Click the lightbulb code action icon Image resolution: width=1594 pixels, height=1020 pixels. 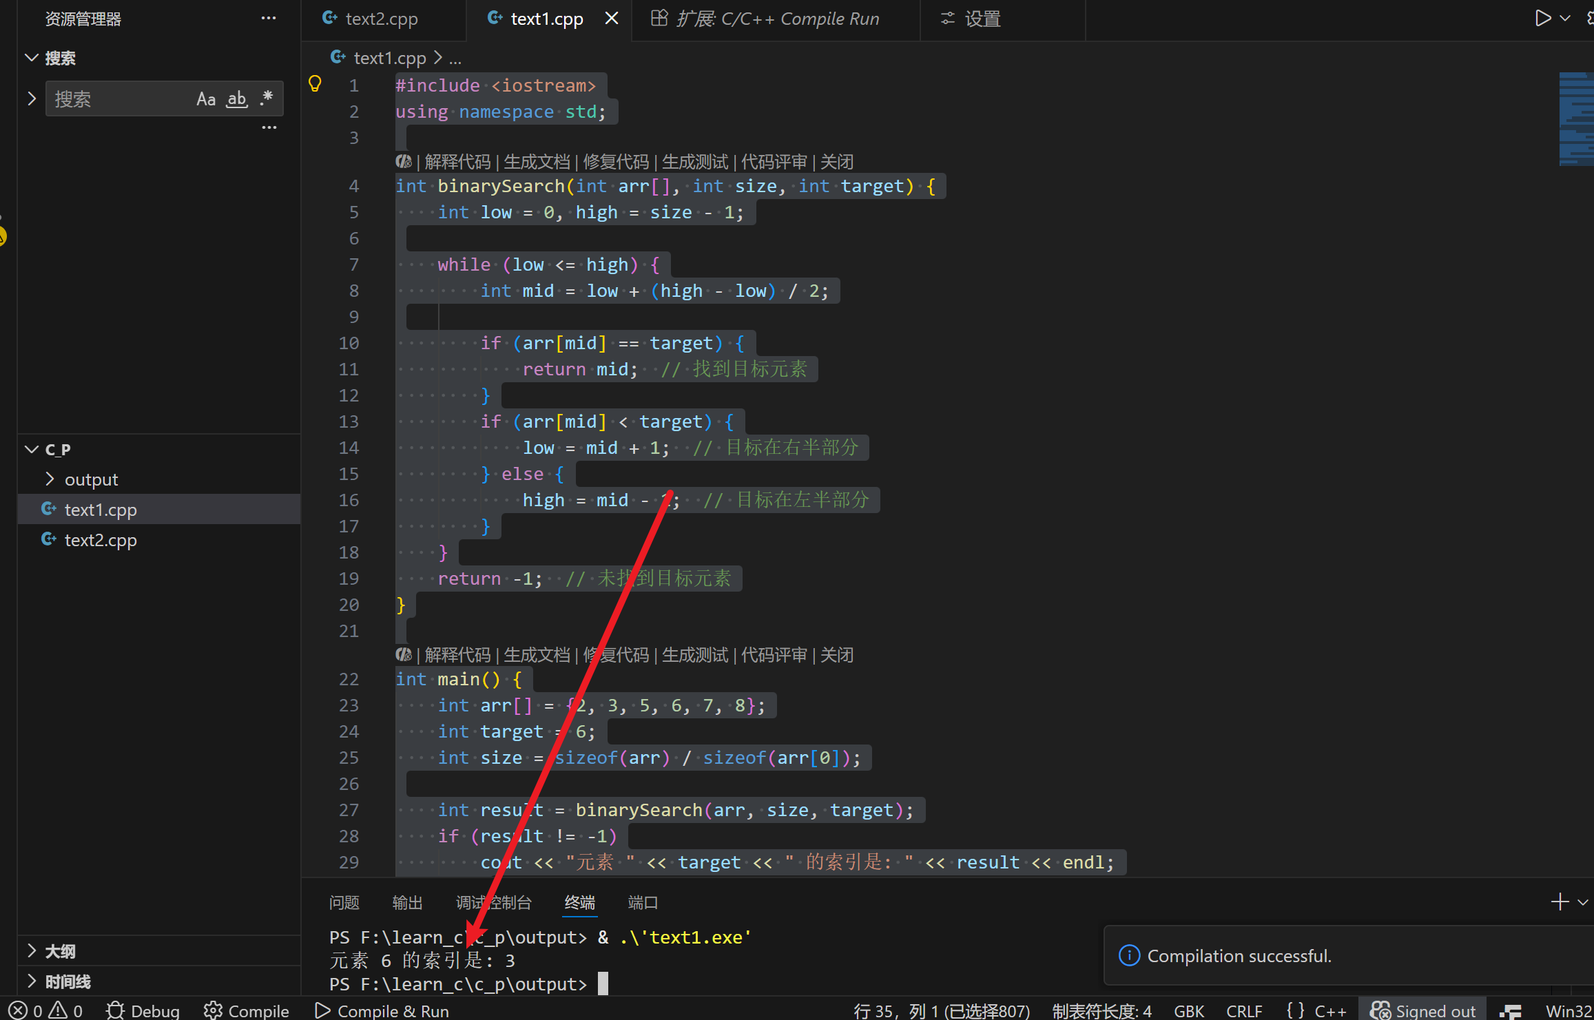coord(315,84)
